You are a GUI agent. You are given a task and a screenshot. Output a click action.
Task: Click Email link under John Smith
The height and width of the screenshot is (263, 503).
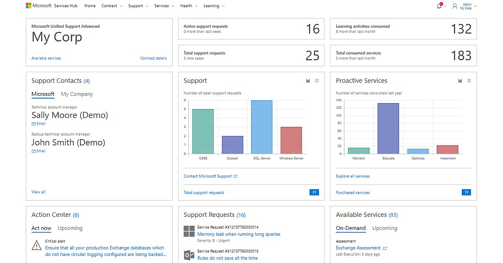point(41,151)
